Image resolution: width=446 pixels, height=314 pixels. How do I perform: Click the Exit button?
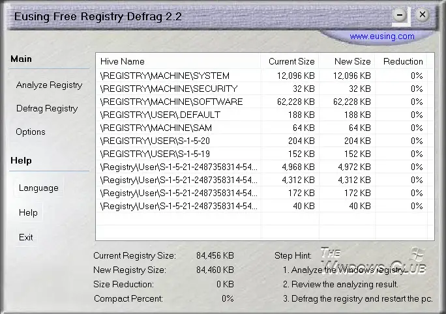click(x=26, y=237)
